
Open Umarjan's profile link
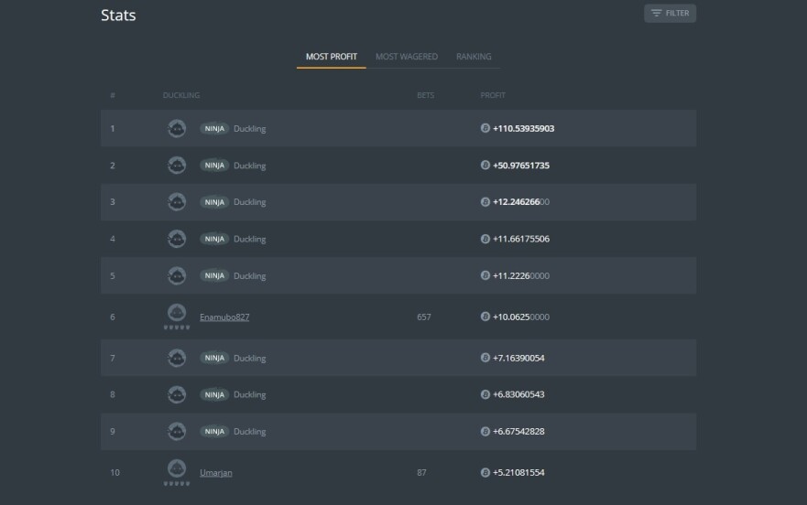pos(215,473)
